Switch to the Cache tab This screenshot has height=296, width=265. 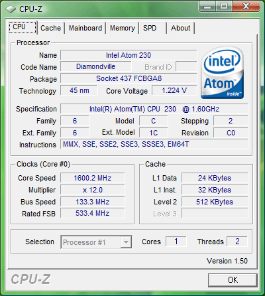click(x=50, y=28)
